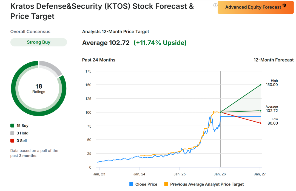This screenshot has height=191, width=296.
Task: Toggle the Previous Average Analyst Price Target series
Action: 166,184
